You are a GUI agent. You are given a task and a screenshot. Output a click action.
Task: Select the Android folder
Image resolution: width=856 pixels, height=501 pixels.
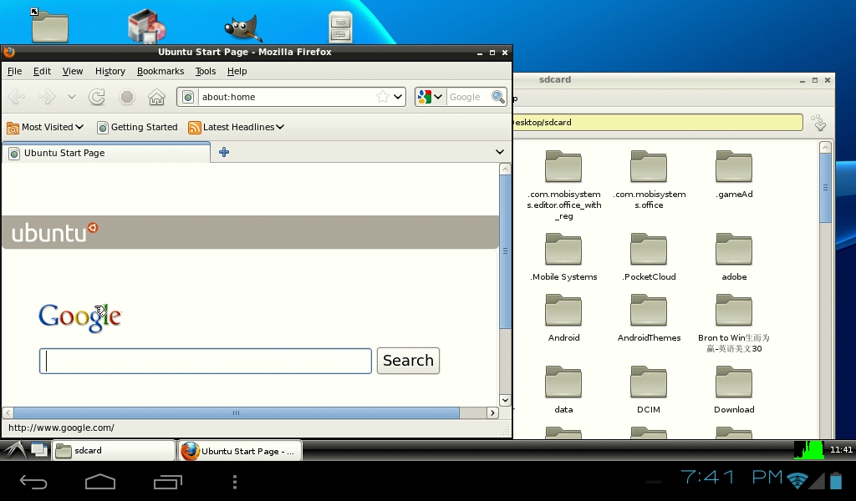coord(563,318)
